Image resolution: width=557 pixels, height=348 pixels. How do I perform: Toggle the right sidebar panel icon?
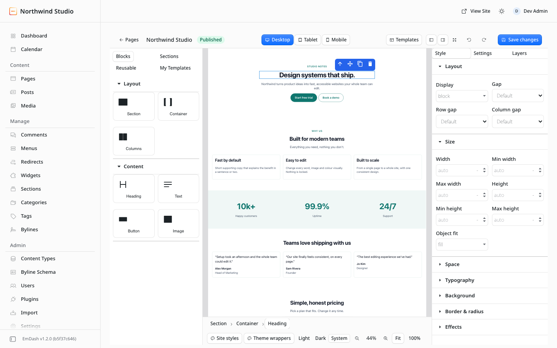(x=443, y=40)
